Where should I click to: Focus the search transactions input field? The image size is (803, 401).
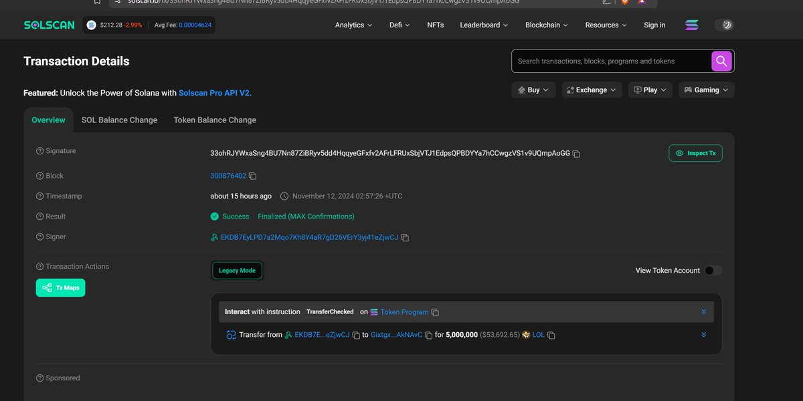point(612,61)
